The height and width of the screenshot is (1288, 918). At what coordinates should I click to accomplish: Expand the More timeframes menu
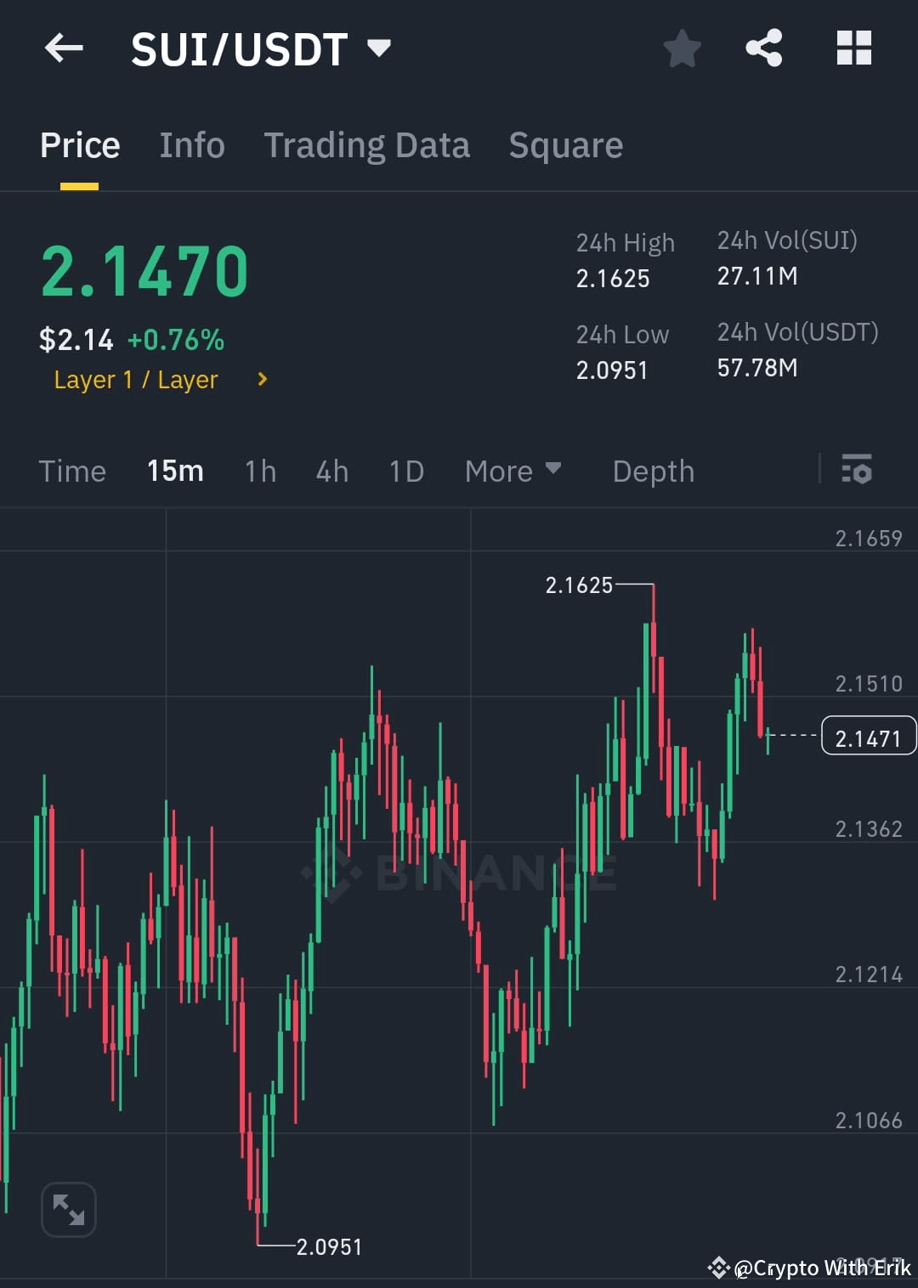(x=513, y=471)
